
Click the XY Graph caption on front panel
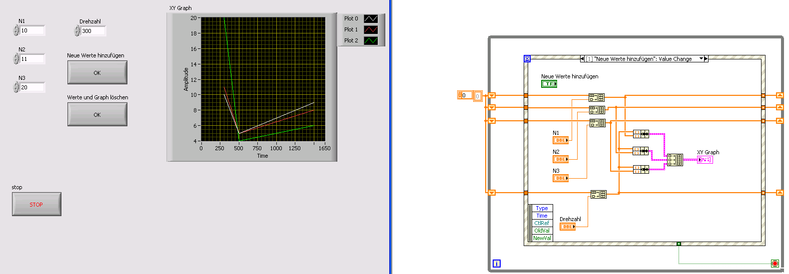click(180, 8)
